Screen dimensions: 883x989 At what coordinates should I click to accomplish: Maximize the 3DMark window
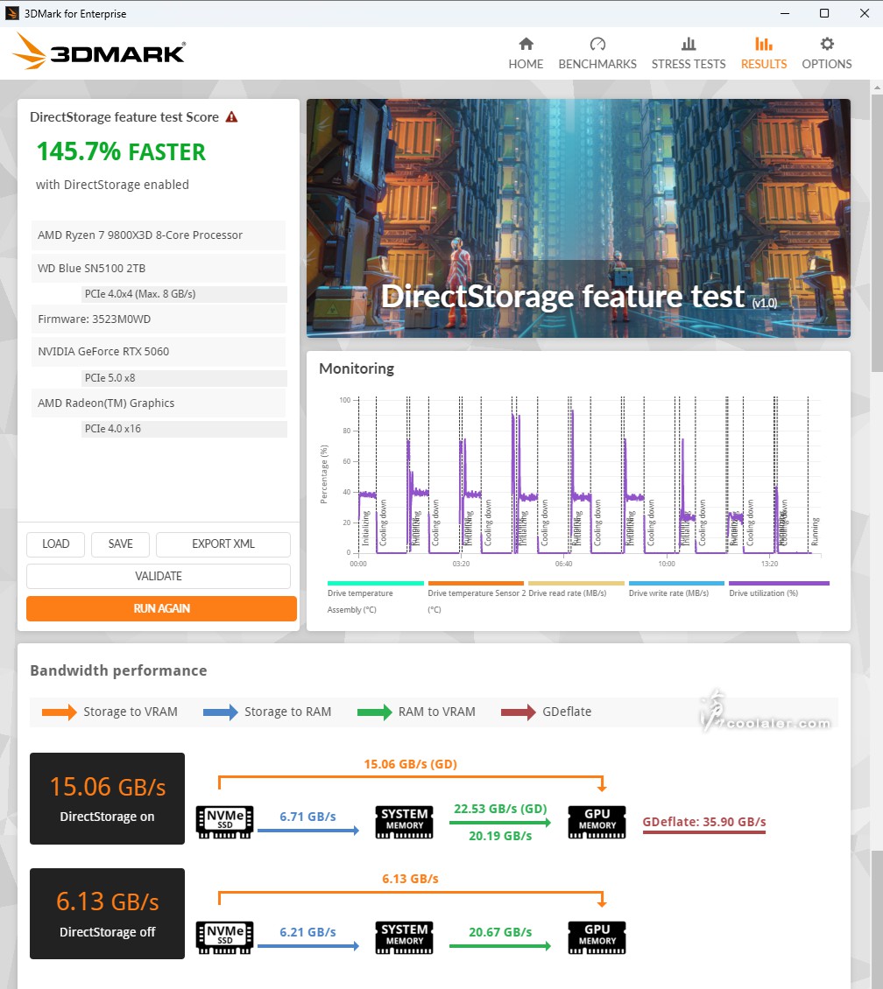coord(824,13)
